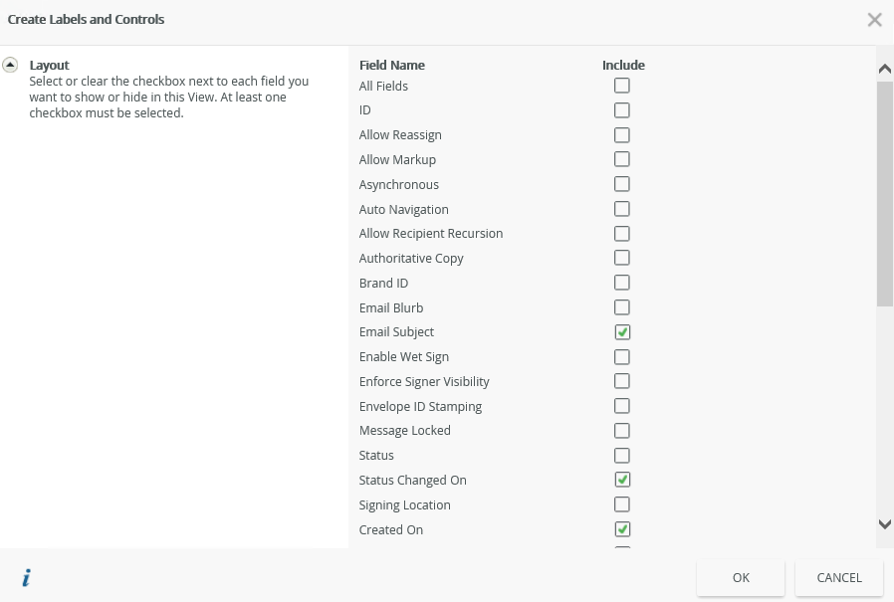Include the Signing Location field
The width and height of the screenshot is (894, 602).
[x=622, y=504]
